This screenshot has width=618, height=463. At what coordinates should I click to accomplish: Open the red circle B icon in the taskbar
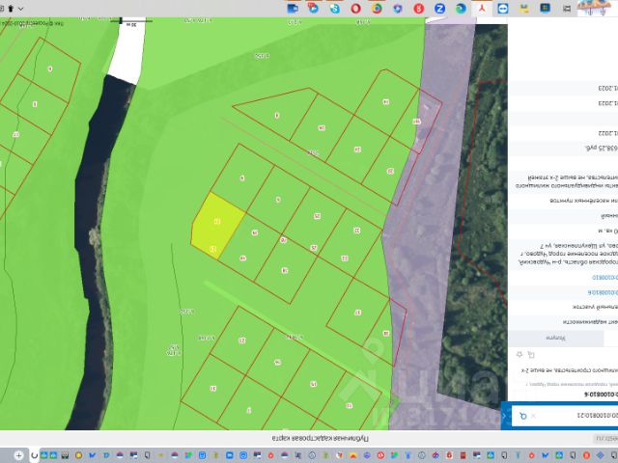[x=419, y=9]
